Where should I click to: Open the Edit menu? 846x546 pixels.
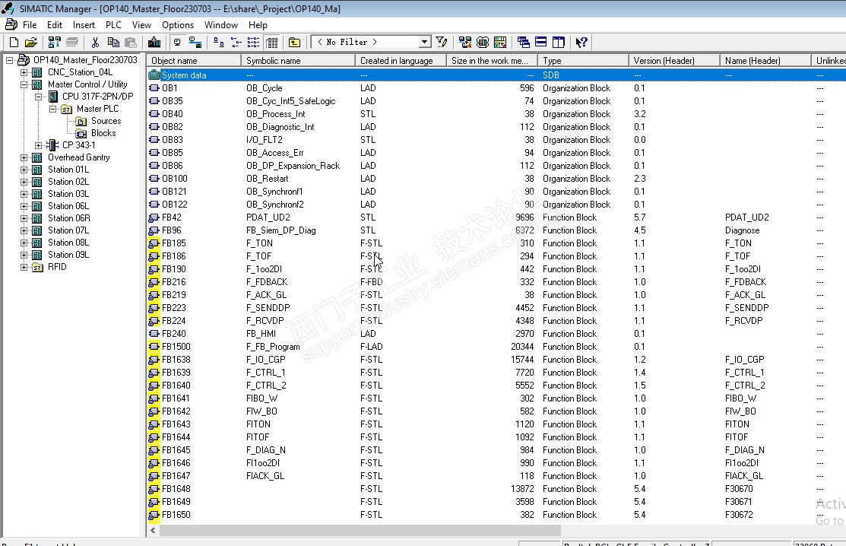[55, 25]
